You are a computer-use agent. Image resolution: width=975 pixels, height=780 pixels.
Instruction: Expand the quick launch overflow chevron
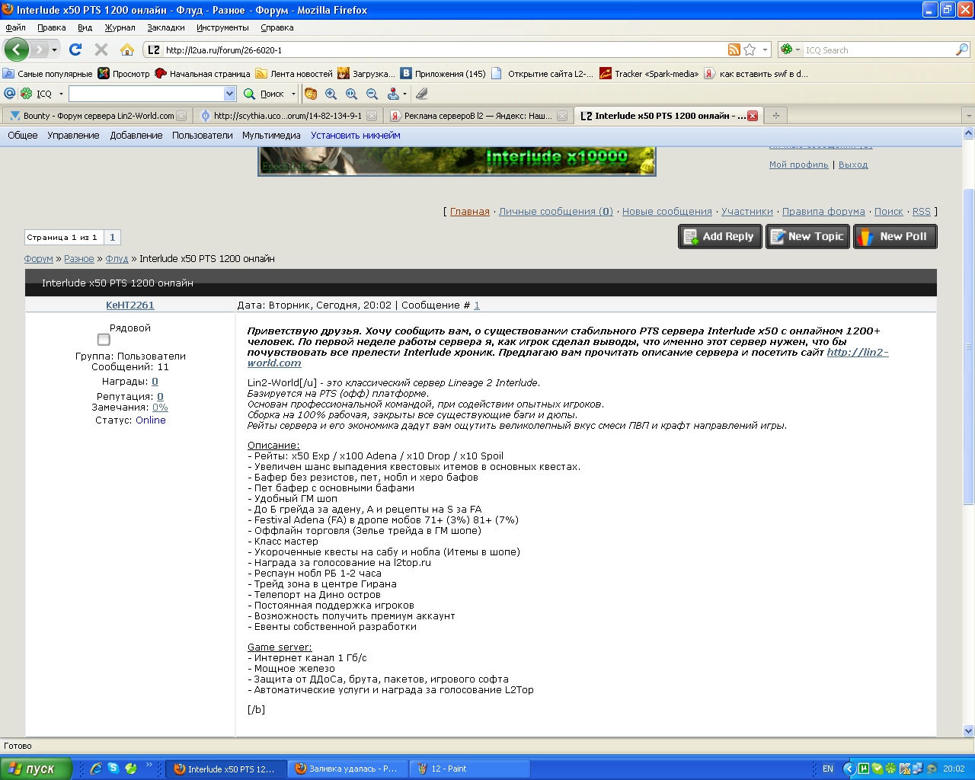pos(149,766)
